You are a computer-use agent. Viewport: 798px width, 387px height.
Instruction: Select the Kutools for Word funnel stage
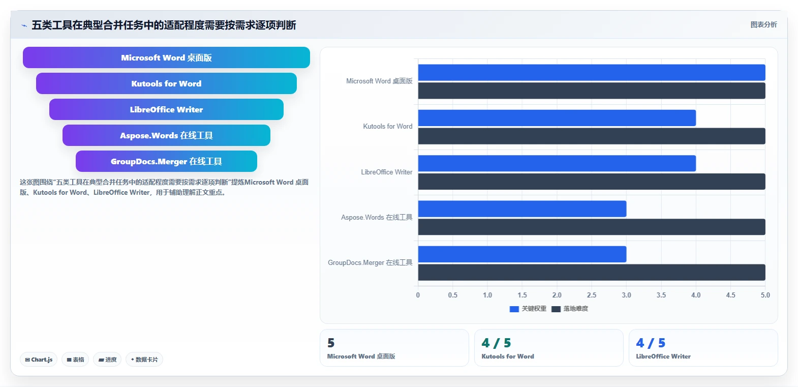click(x=166, y=83)
